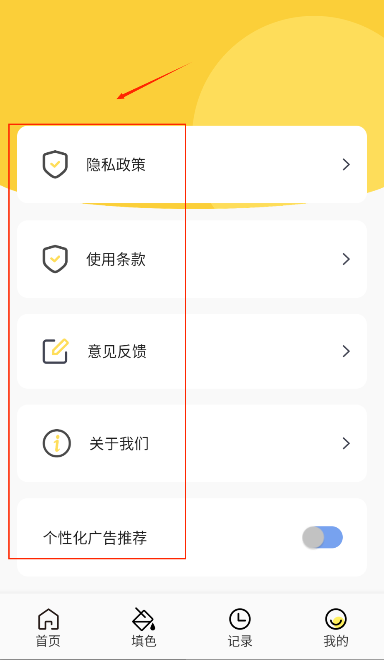The width and height of the screenshot is (384, 660).
Task: Expand 使用条款 using its right chevron
Action: [346, 259]
